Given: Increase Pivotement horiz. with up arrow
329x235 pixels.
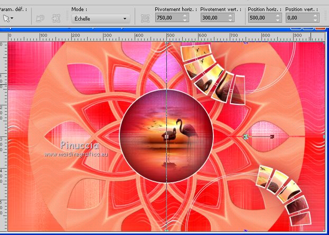Looking at the screenshot, I should click(x=185, y=16).
